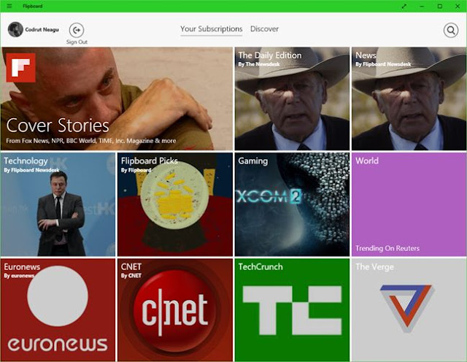Minimize the Flipboard window
467x362 pixels.
422,6
